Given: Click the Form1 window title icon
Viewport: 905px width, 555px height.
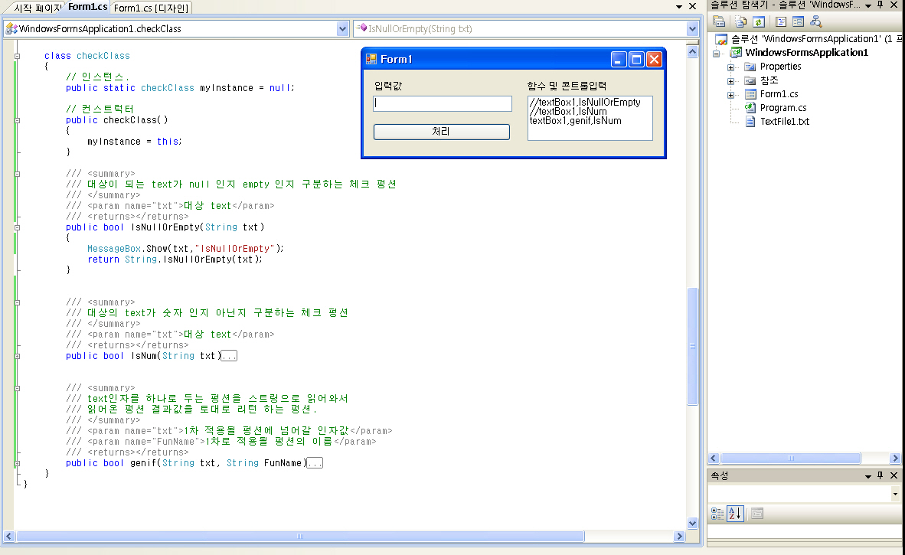Looking at the screenshot, I should click(371, 59).
